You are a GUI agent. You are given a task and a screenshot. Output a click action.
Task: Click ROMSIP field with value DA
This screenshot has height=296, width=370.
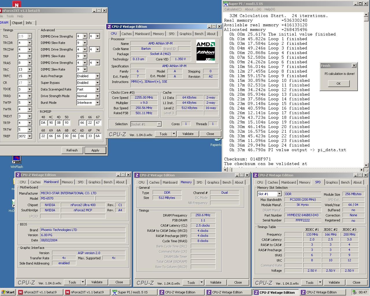click(43, 123)
